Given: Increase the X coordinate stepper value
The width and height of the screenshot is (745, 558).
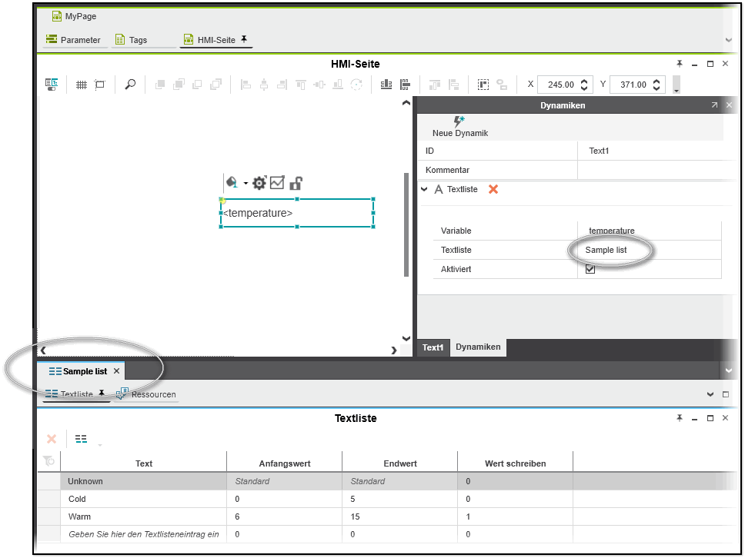Looking at the screenshot, I should pos(585,81).
